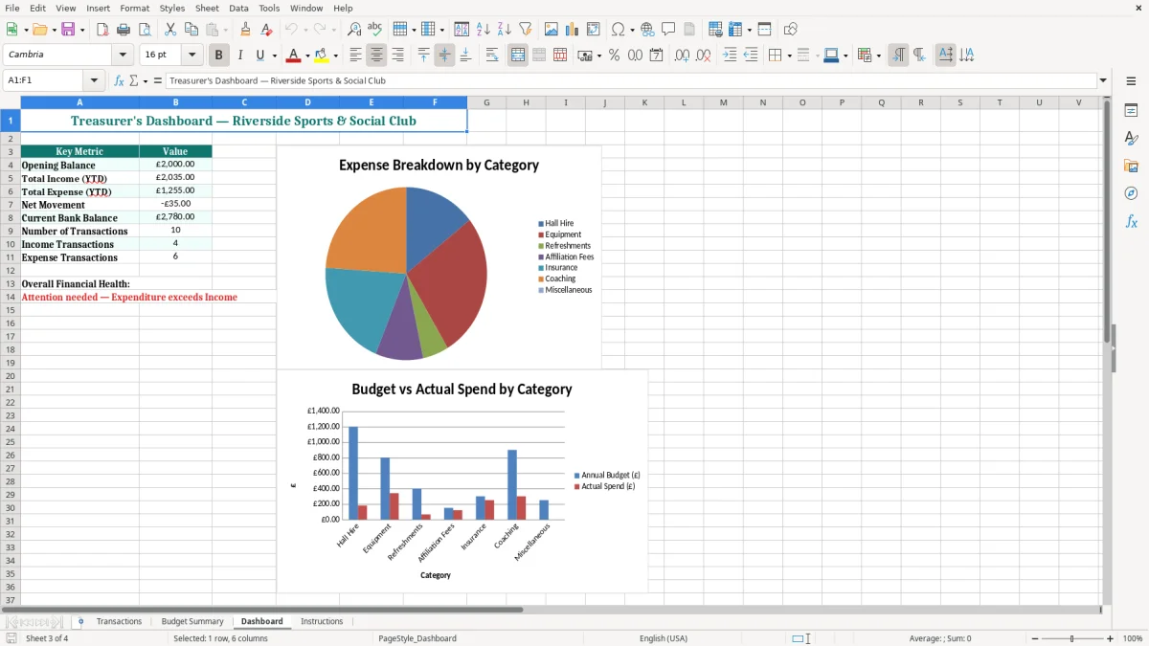Click the Insert Image icon

(552, 30)
